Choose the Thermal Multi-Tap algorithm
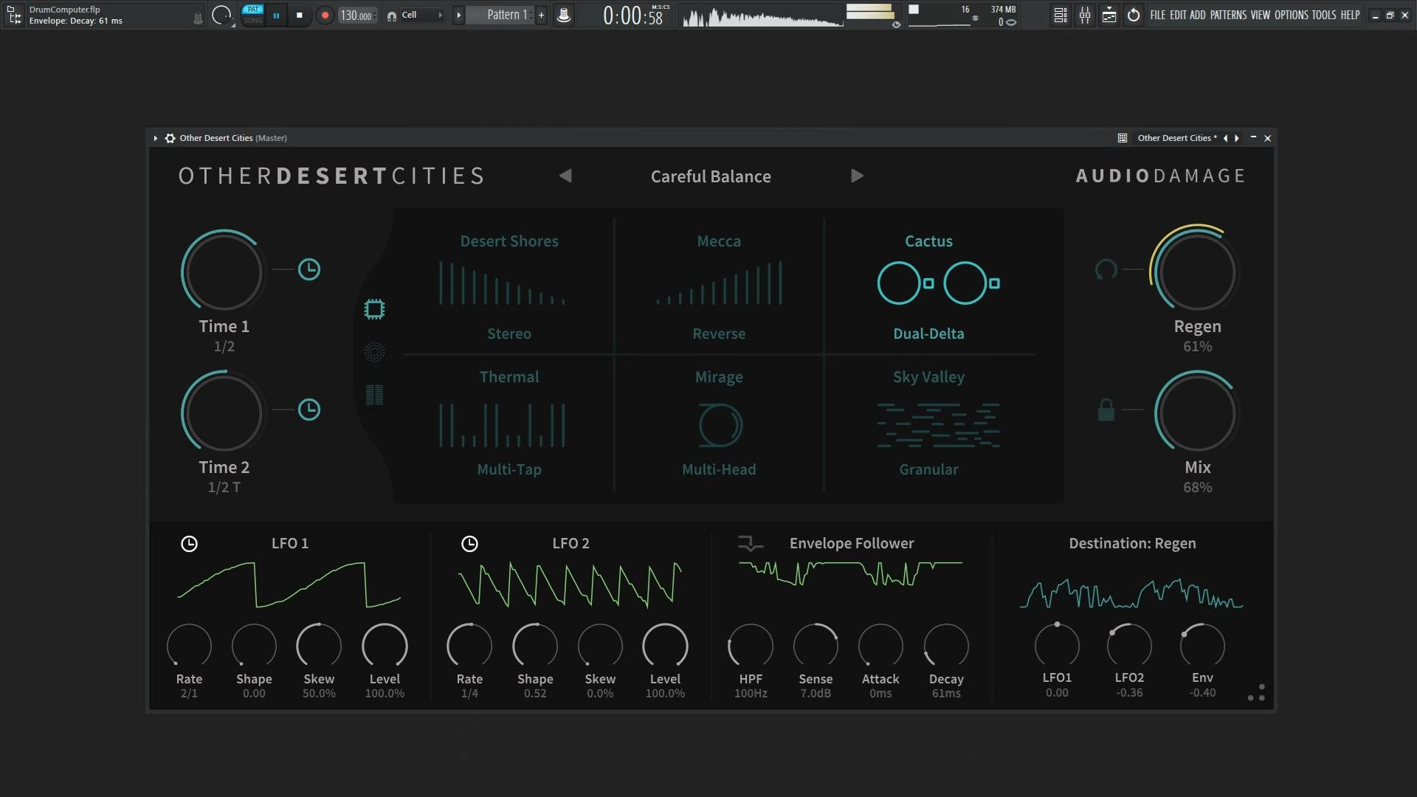 pyautogui.click(x=509, y=423)
